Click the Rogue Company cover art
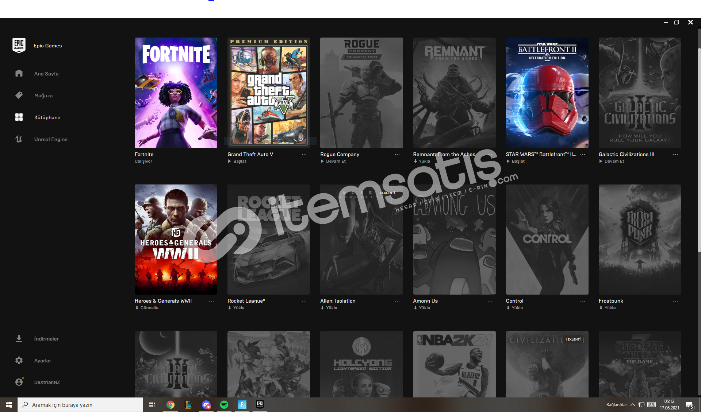 coord(361,93)
